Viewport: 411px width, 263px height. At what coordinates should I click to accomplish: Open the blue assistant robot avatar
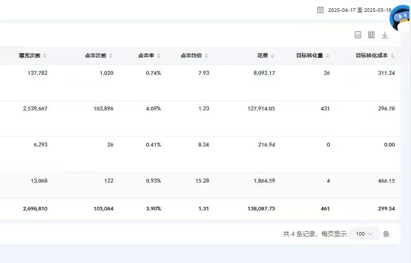coord(400,18)
